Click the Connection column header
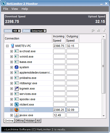 pos(28,38)
